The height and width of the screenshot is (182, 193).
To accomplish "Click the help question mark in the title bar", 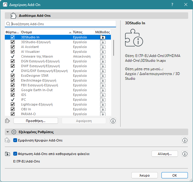I will tap(172, 5).
